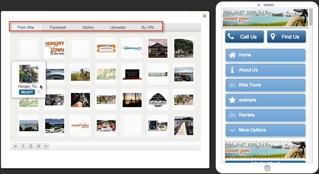Screen dimensions: 319x174
Task: Select the hovered Hungry_To... bikes thumbnail
Action: point(29,74)
